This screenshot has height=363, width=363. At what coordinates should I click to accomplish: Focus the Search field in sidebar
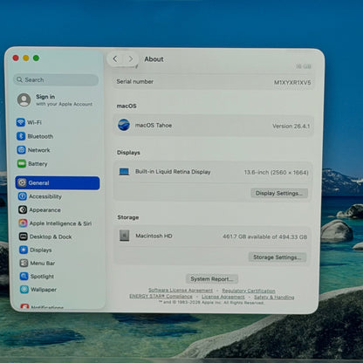coord(56,79)
